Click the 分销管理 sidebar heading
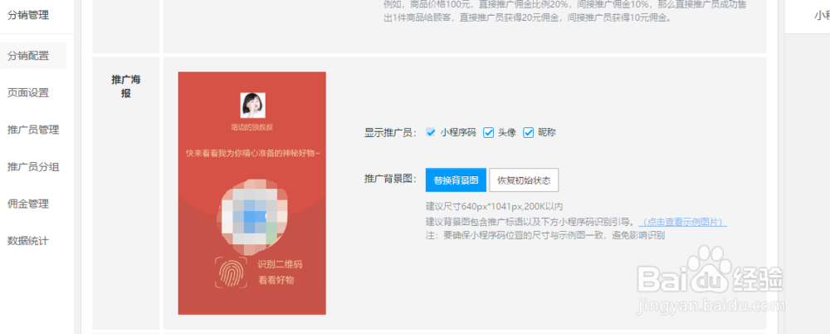The image size is (830, 334). [x=28, y=16]
